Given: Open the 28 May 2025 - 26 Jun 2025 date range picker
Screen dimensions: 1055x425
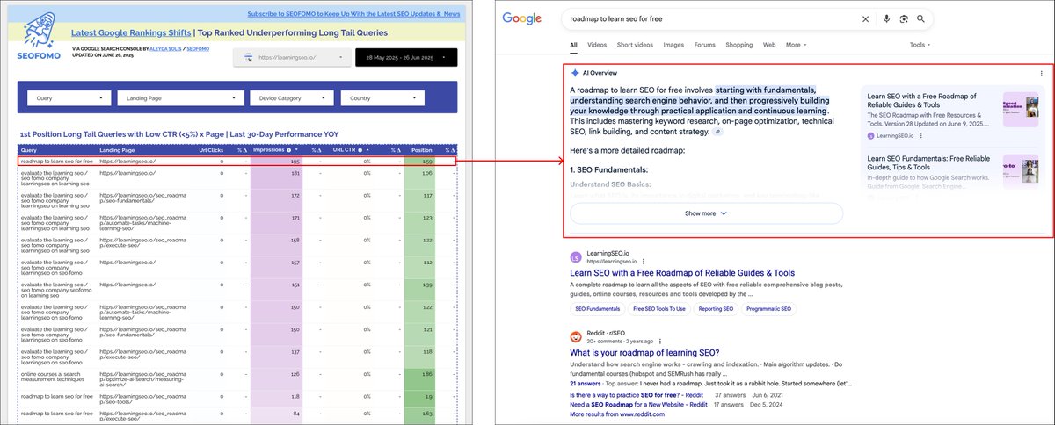Looking at the screenshot, I should pos(406,58).
